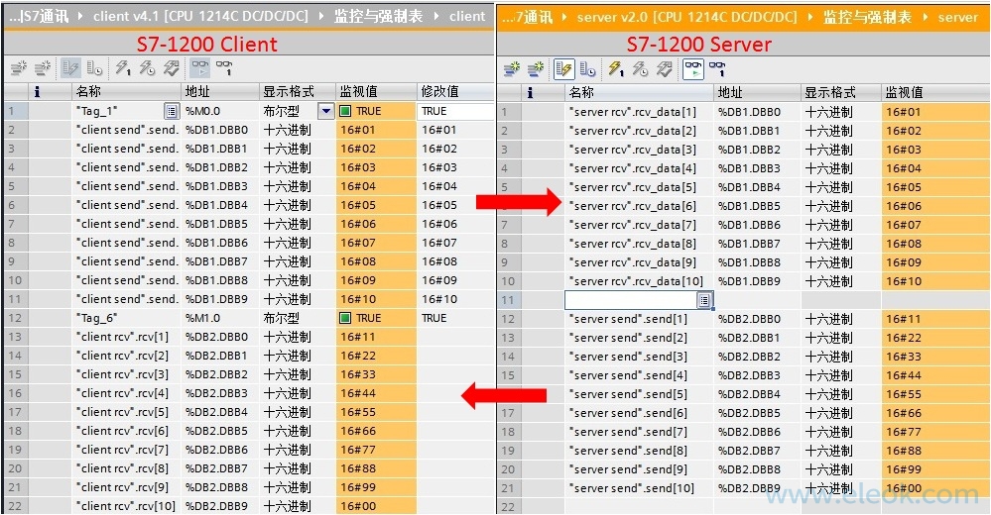Click Insert row icon in Server toolbar
The image size is (991, 515).
(x=512, y=68)
